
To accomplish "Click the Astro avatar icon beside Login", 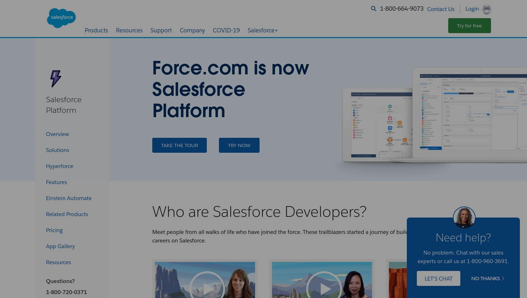I will (487, 9).
